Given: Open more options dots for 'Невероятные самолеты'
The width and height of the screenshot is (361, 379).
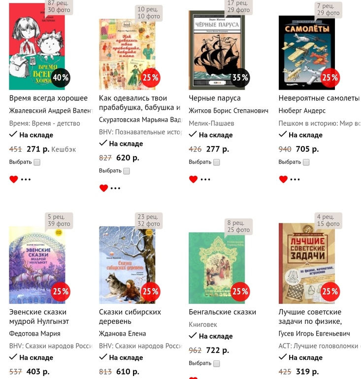Looking at the screenshot, I should pos(295,179).
